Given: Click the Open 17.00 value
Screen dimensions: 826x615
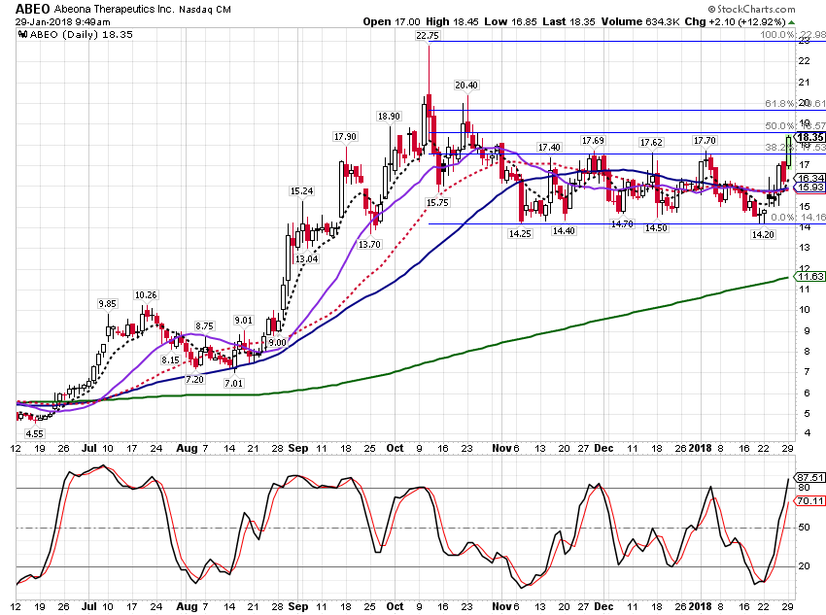Looking at the screenshot, I should pos(392,21).
